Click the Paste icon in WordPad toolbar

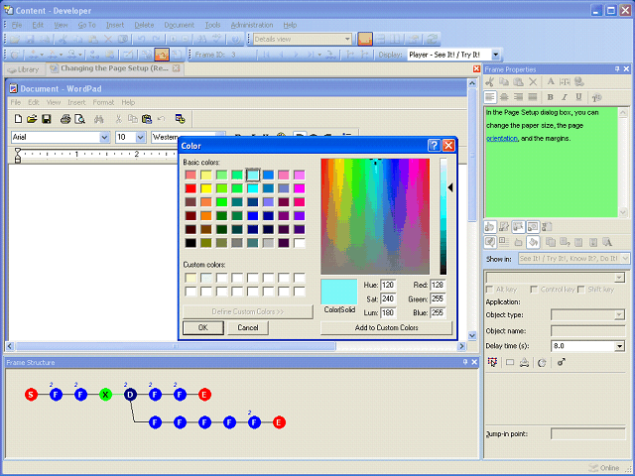coord(147,119)
